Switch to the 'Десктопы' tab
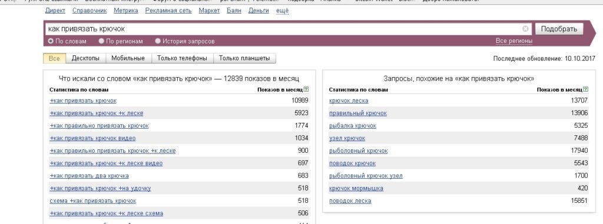This screenshot has height=224, width=603. (x=85, y=58)
